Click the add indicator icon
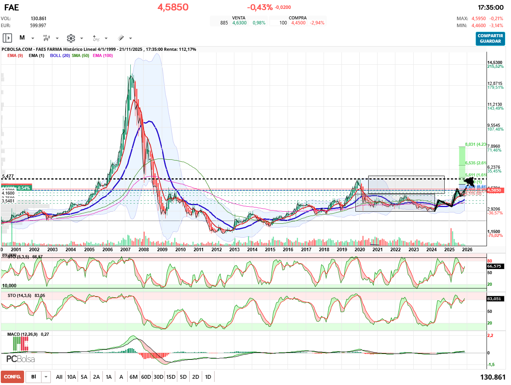The height and width of the screenshot is (385, 511). pos(96,38)
